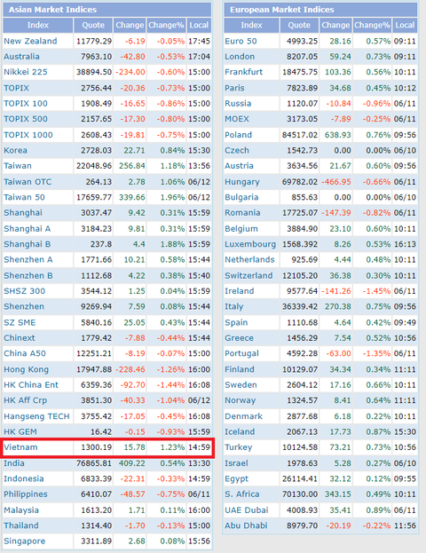Open the S. Africa index link

point(242,494)
